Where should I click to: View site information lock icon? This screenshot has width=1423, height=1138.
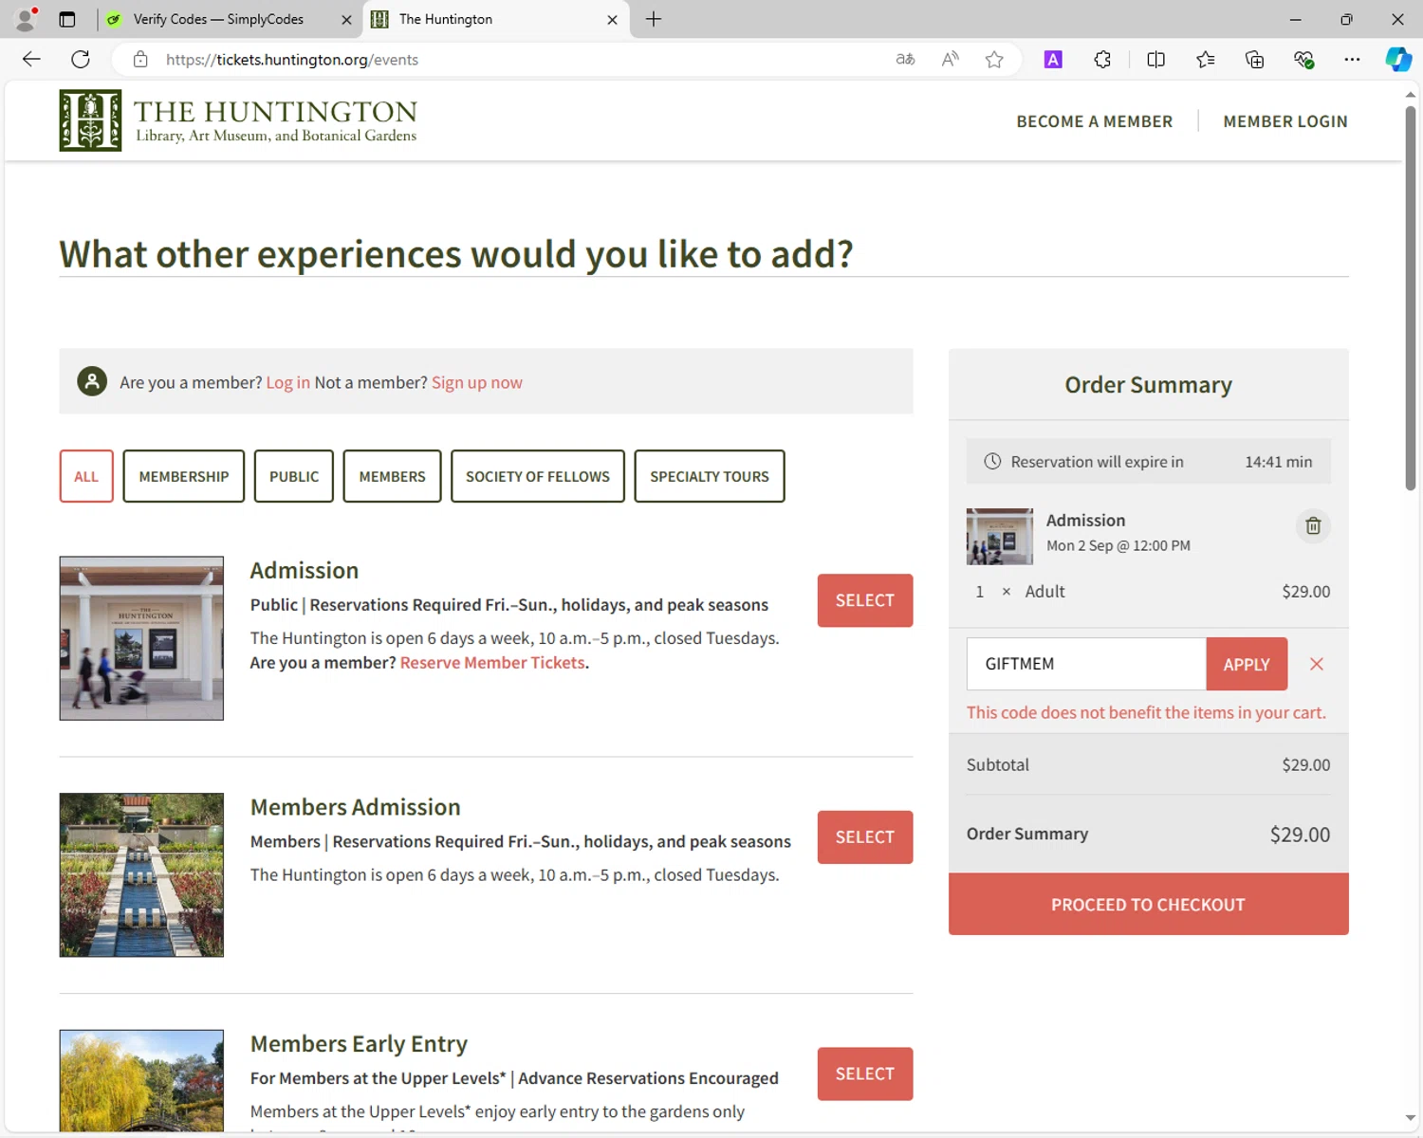(x=140, y=60)
